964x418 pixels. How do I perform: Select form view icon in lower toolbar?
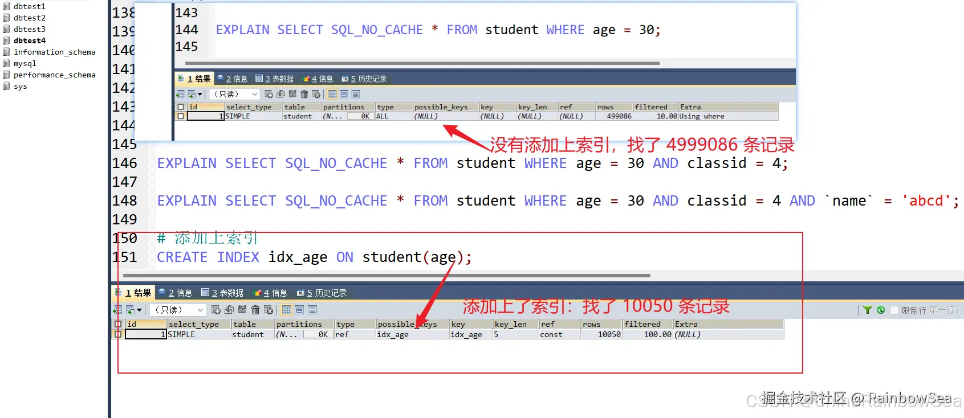(299, 310)
